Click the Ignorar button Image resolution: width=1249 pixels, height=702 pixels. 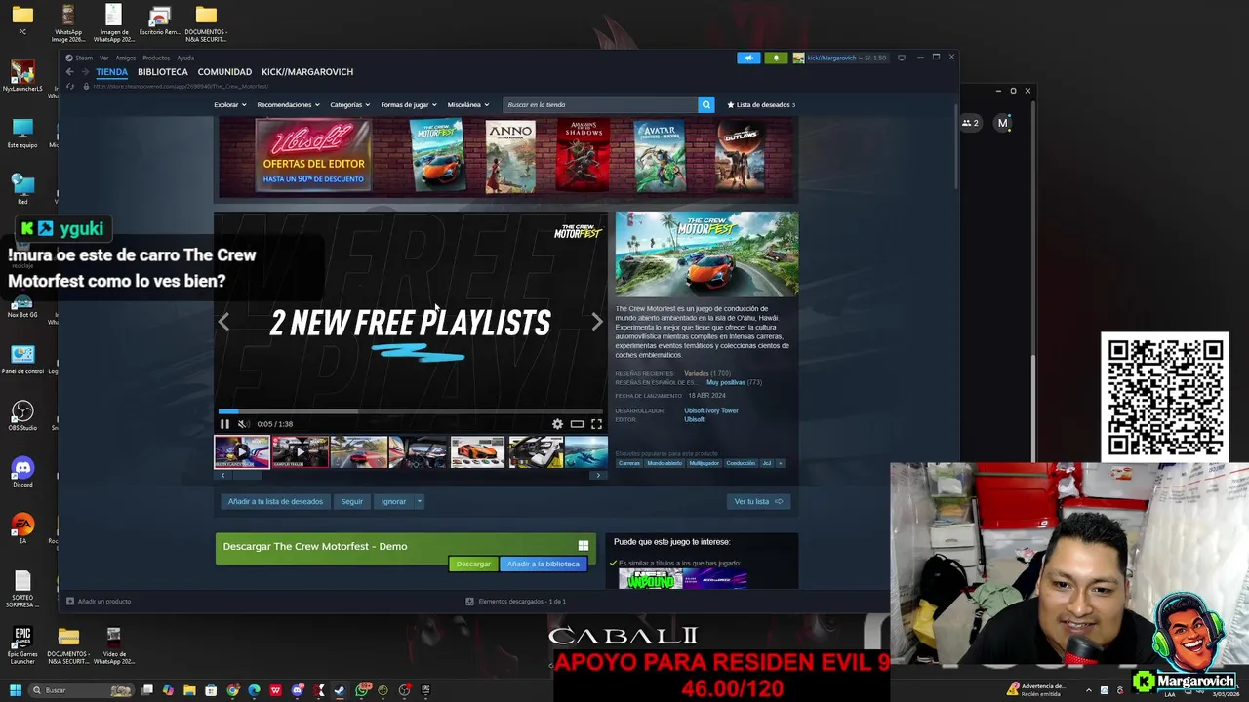tap(394, 501)
